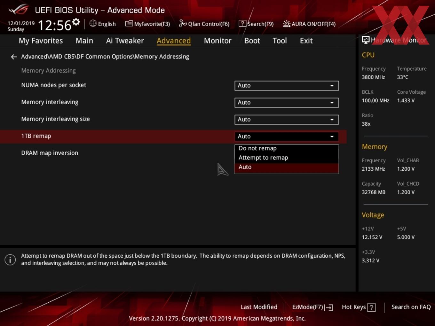Go to the Exit tab
Image resolution: width=435 pixels, height=326 pixels.
point(306,41)
